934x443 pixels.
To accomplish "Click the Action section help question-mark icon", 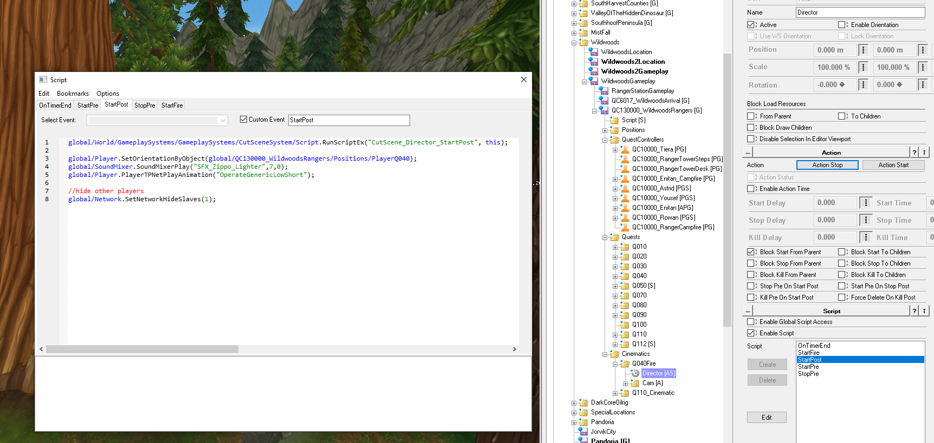I will 914,153.
